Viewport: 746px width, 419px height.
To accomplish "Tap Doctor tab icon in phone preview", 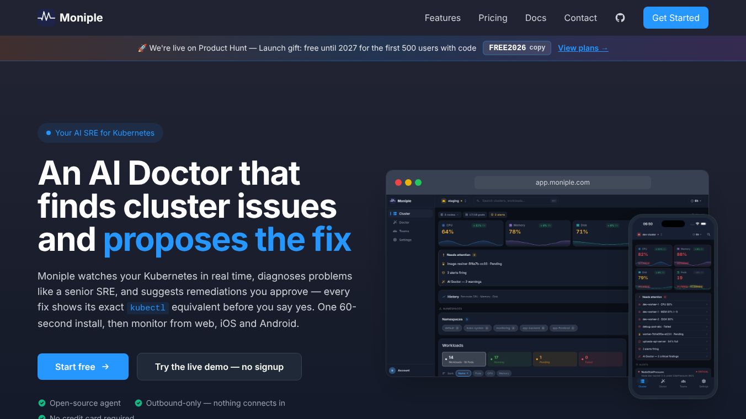I will pos(663,381).
